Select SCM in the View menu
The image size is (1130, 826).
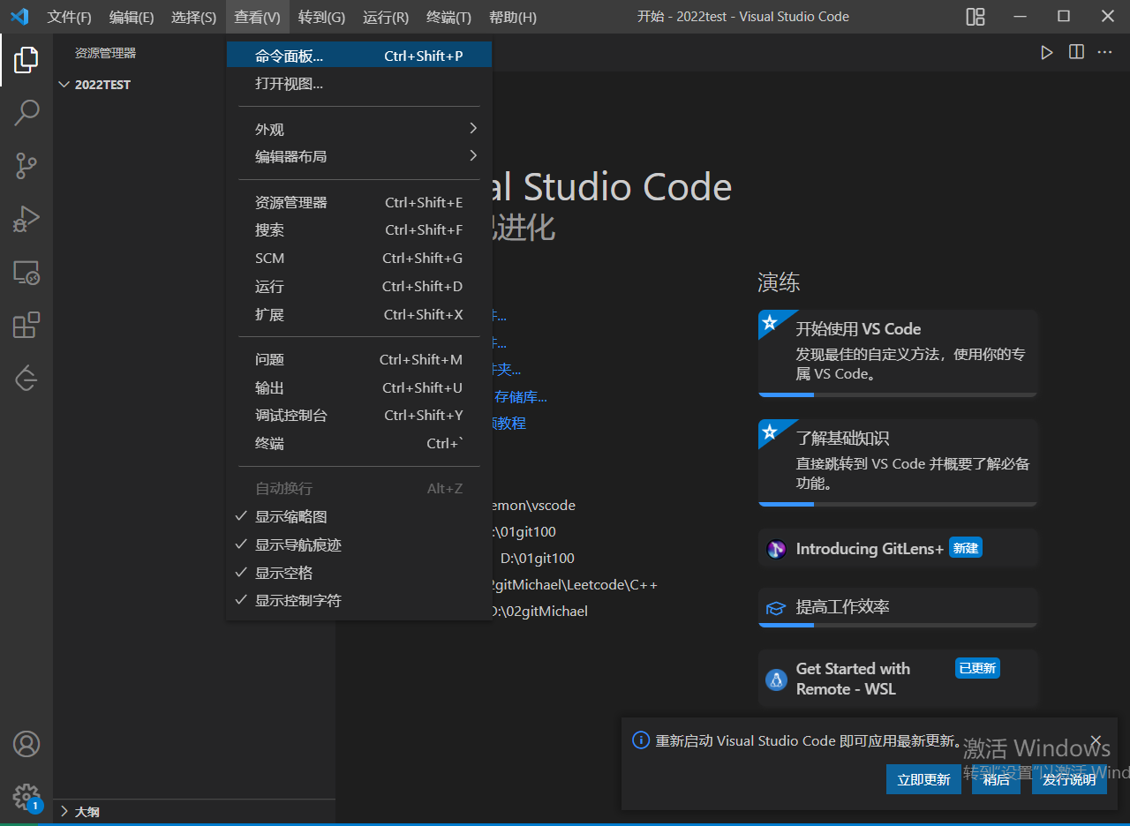point(359,259)
